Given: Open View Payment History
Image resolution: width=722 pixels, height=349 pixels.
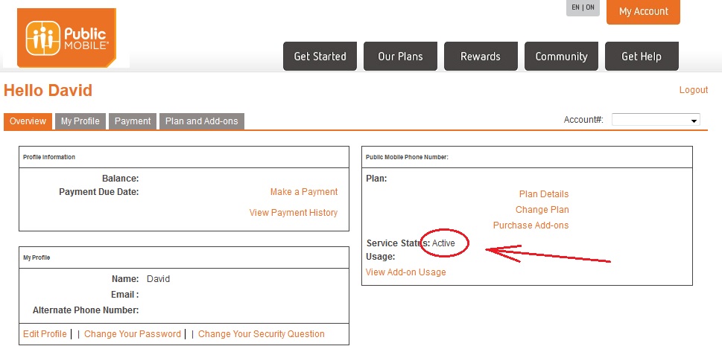Looking at the screenshot, I should [x=294, y=213].
